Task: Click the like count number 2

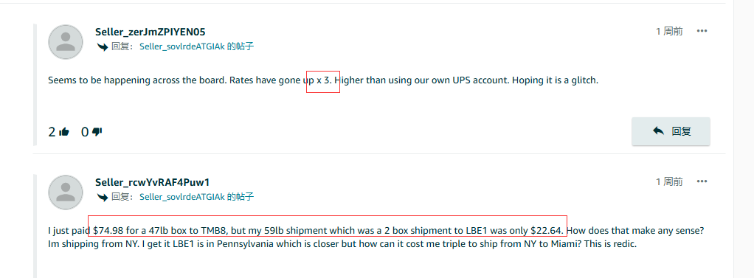Action: pyautogui.click(x=52, y=132)
